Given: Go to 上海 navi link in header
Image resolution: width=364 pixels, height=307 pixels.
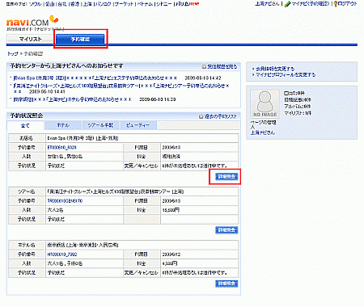Looking at the screenshot, I should click(87, 4).
